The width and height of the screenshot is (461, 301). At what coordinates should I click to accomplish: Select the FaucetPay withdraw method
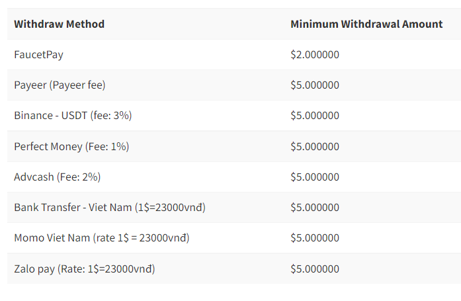(x=38, y=55)
